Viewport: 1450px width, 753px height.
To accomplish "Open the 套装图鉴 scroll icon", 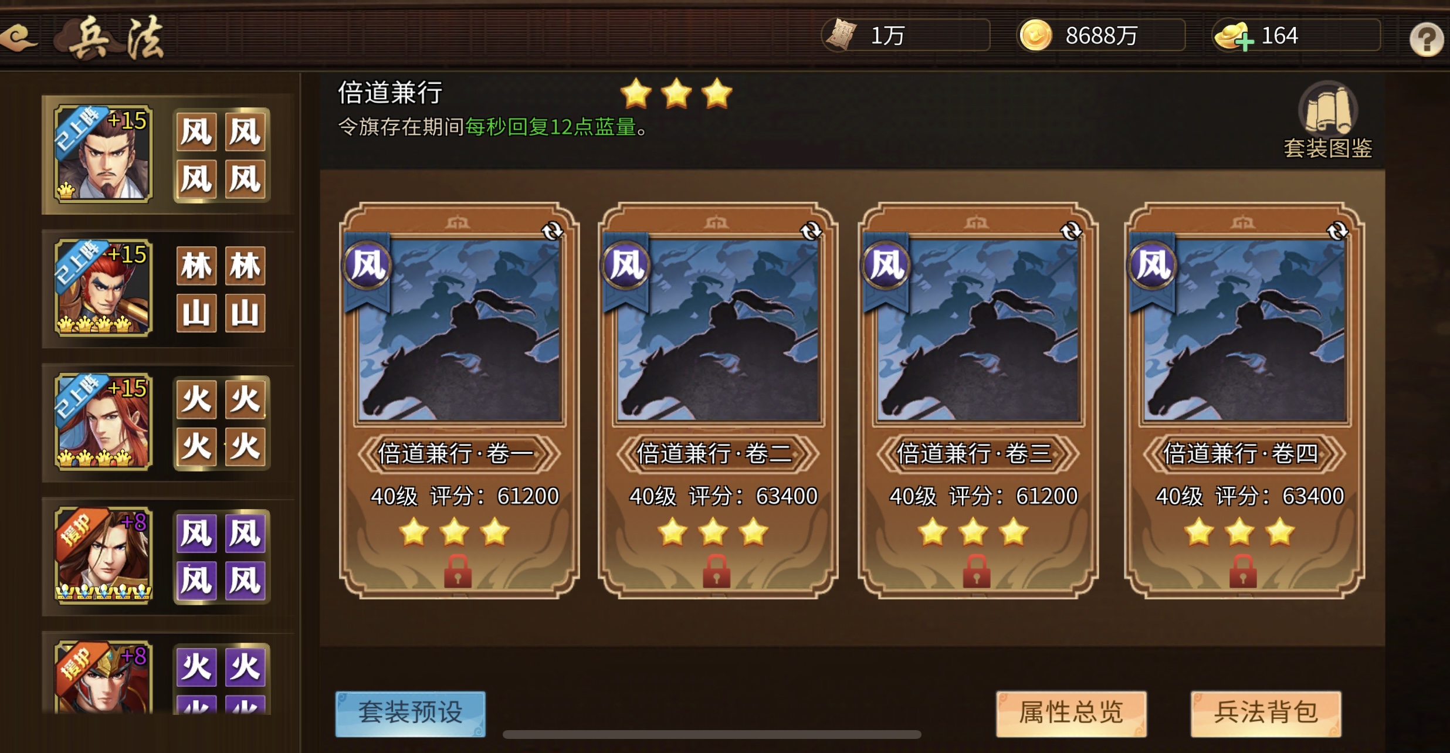I will (x=1328, y=108).
